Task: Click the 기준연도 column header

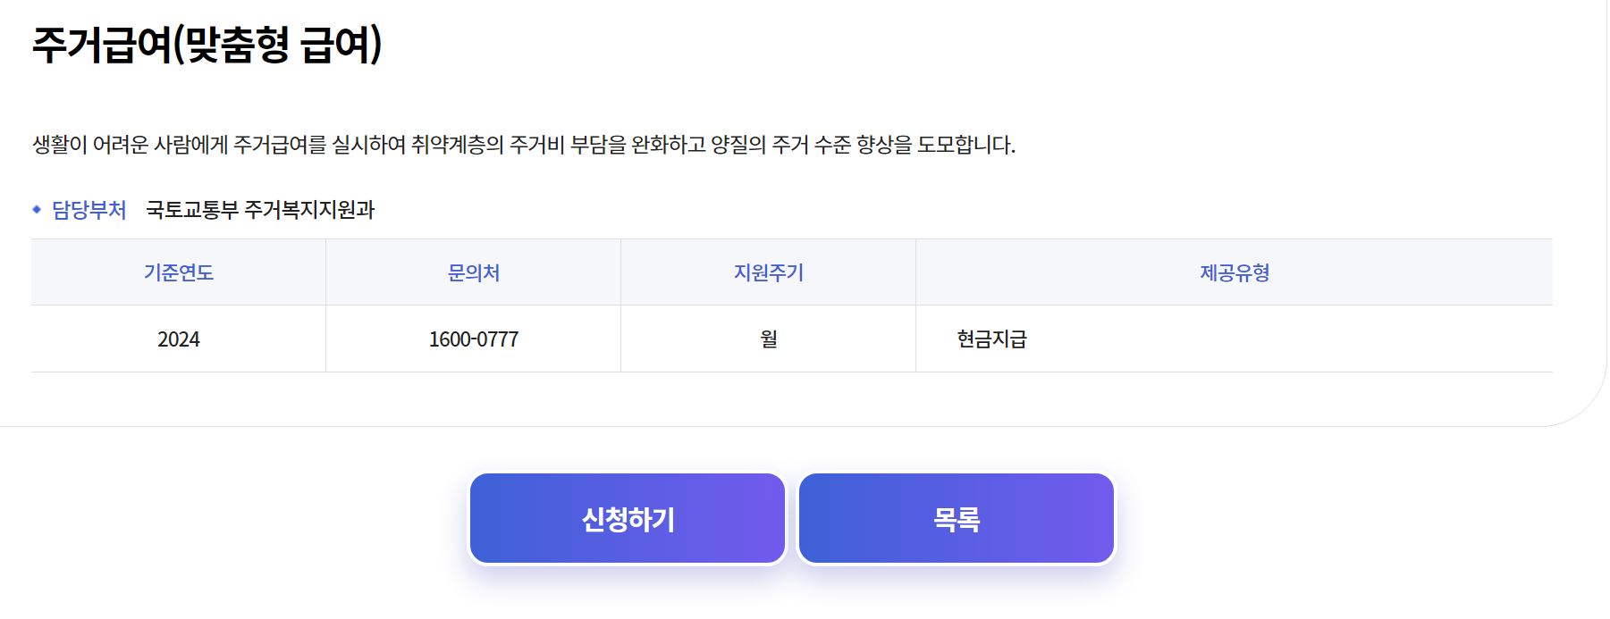Action: coord(180,272)
